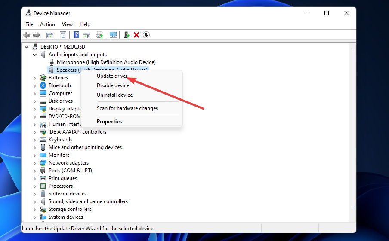Expand the Bluetooth node chevron
Viewport: 389px width, 241px height.
pos(35,85)
